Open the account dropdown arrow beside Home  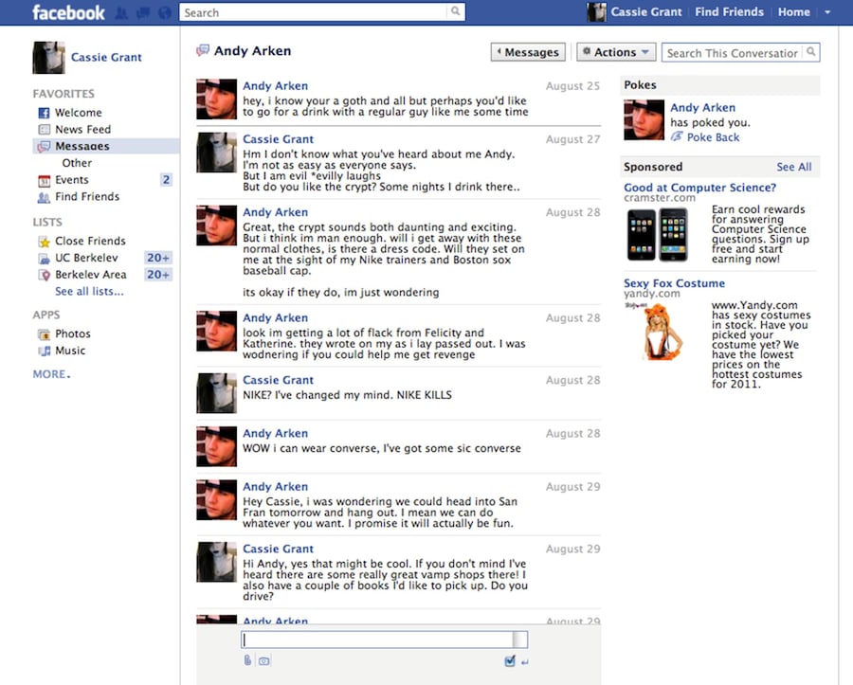click(827, 12)
